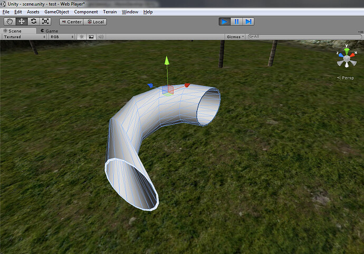Open the Textured draw mode dropdown
364x254 pixels.
[x=24, y=37]
